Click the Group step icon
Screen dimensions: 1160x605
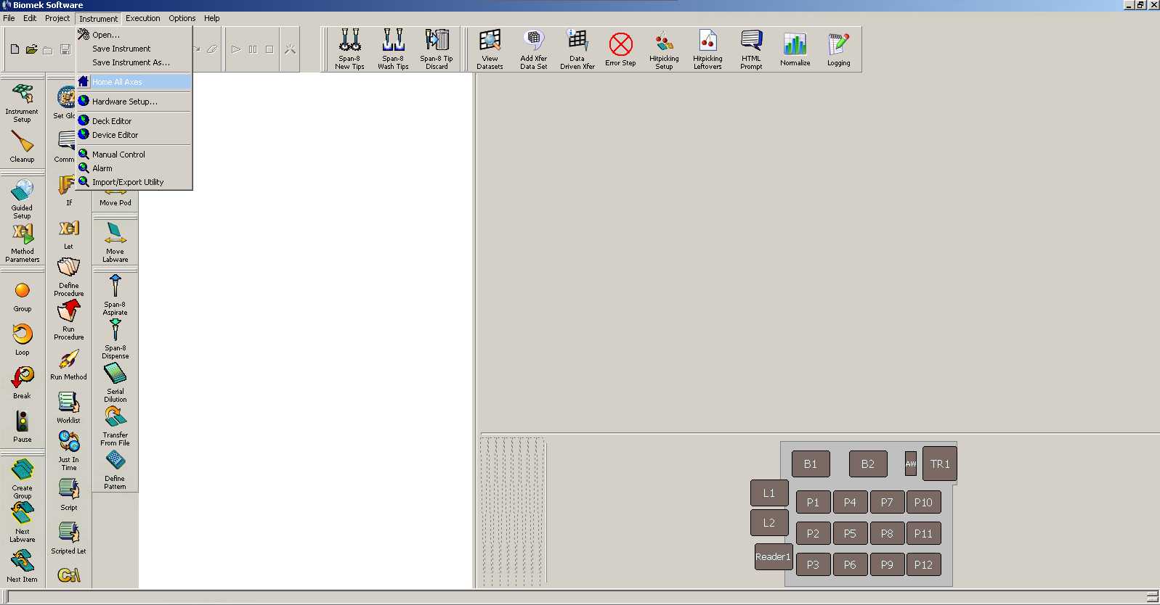pyautogui.click(x=22, y=297)
